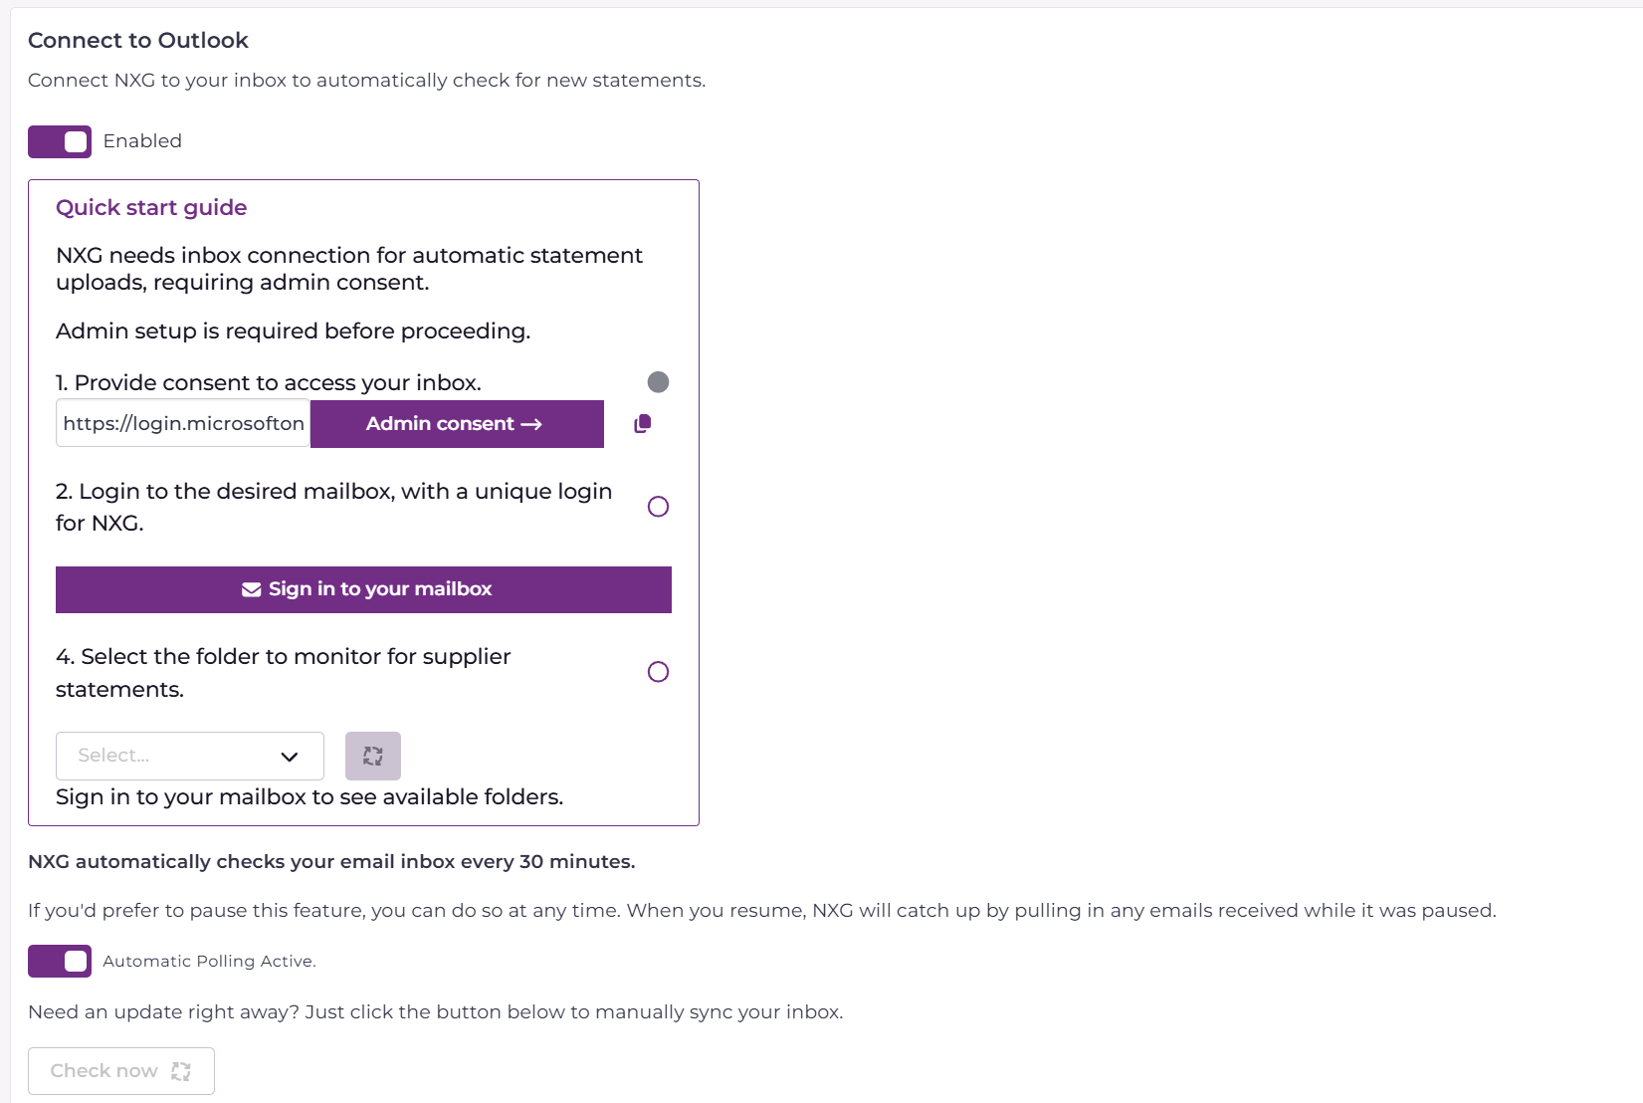1643x1103 pixels.
Task: Copy the admin consent URL
Action: [x=643, y=424]
